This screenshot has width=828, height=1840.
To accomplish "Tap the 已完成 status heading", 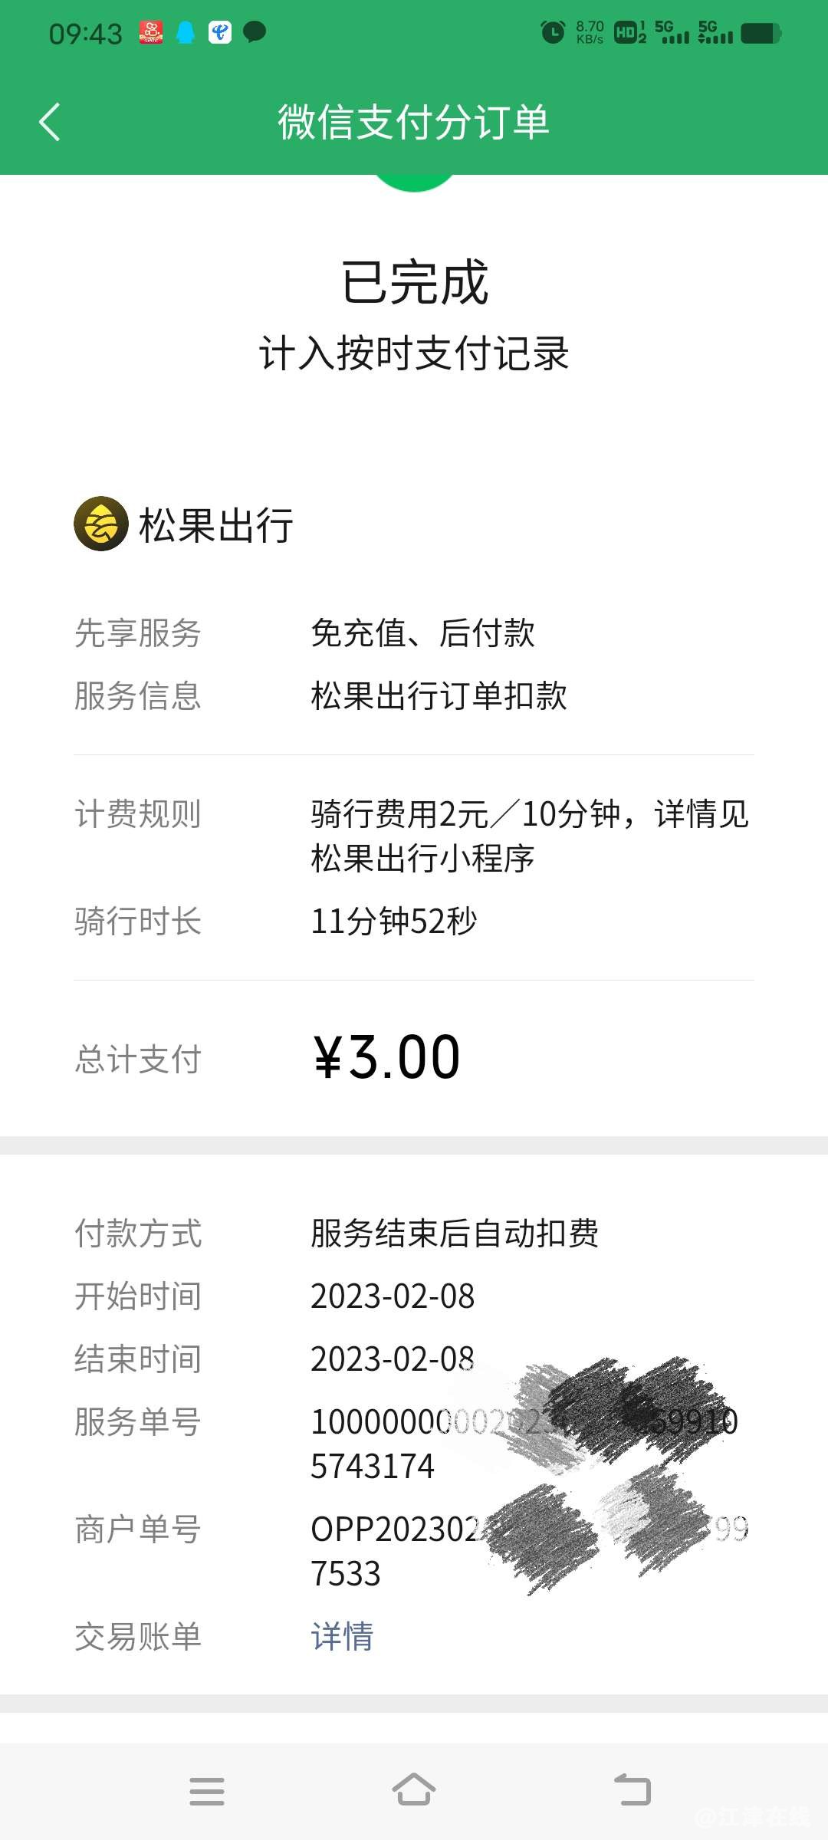I will coord(414,282).
